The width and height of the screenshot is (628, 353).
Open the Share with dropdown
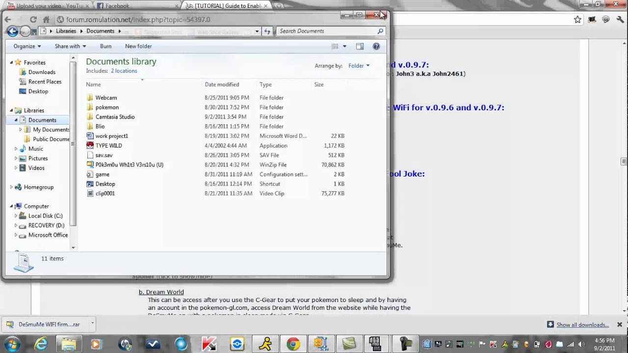click(70, 46)
